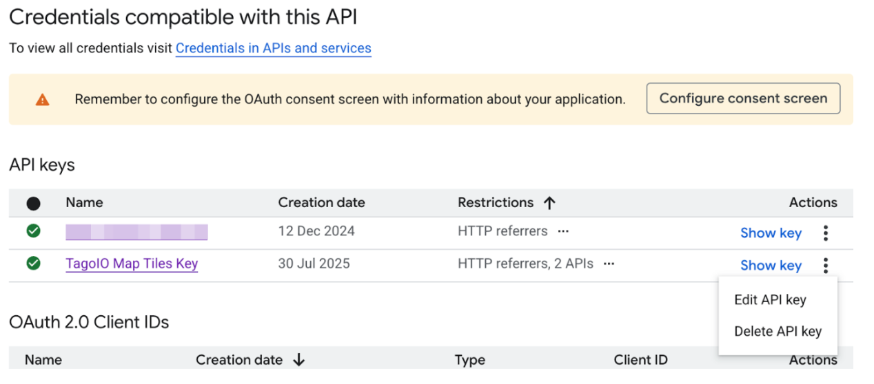Open the TagoIO Map Tiles Key link
Viewport: 874px width, 384px height.
pos(132,264)
